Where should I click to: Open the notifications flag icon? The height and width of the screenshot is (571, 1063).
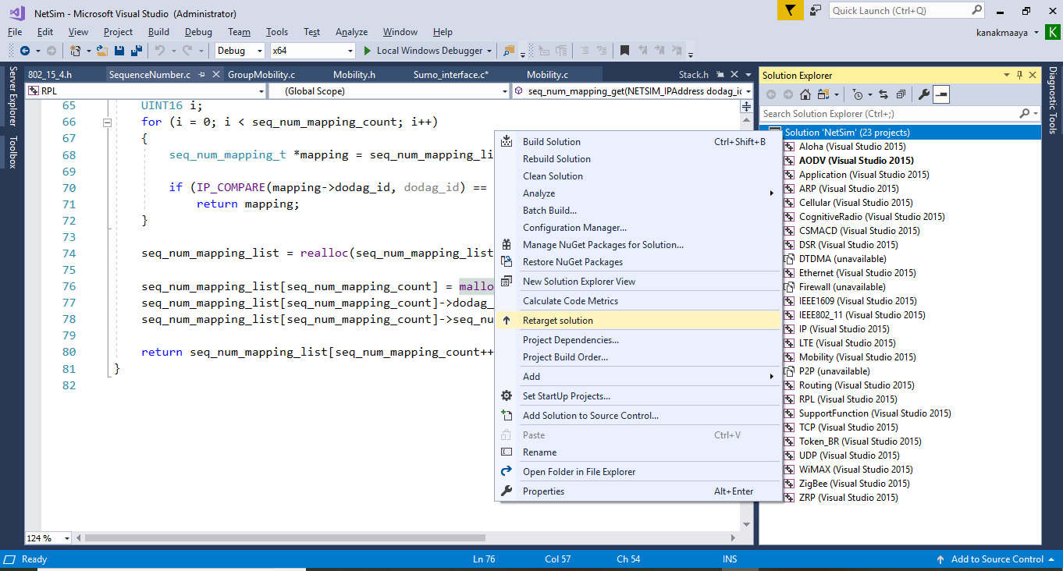point(791,10)
